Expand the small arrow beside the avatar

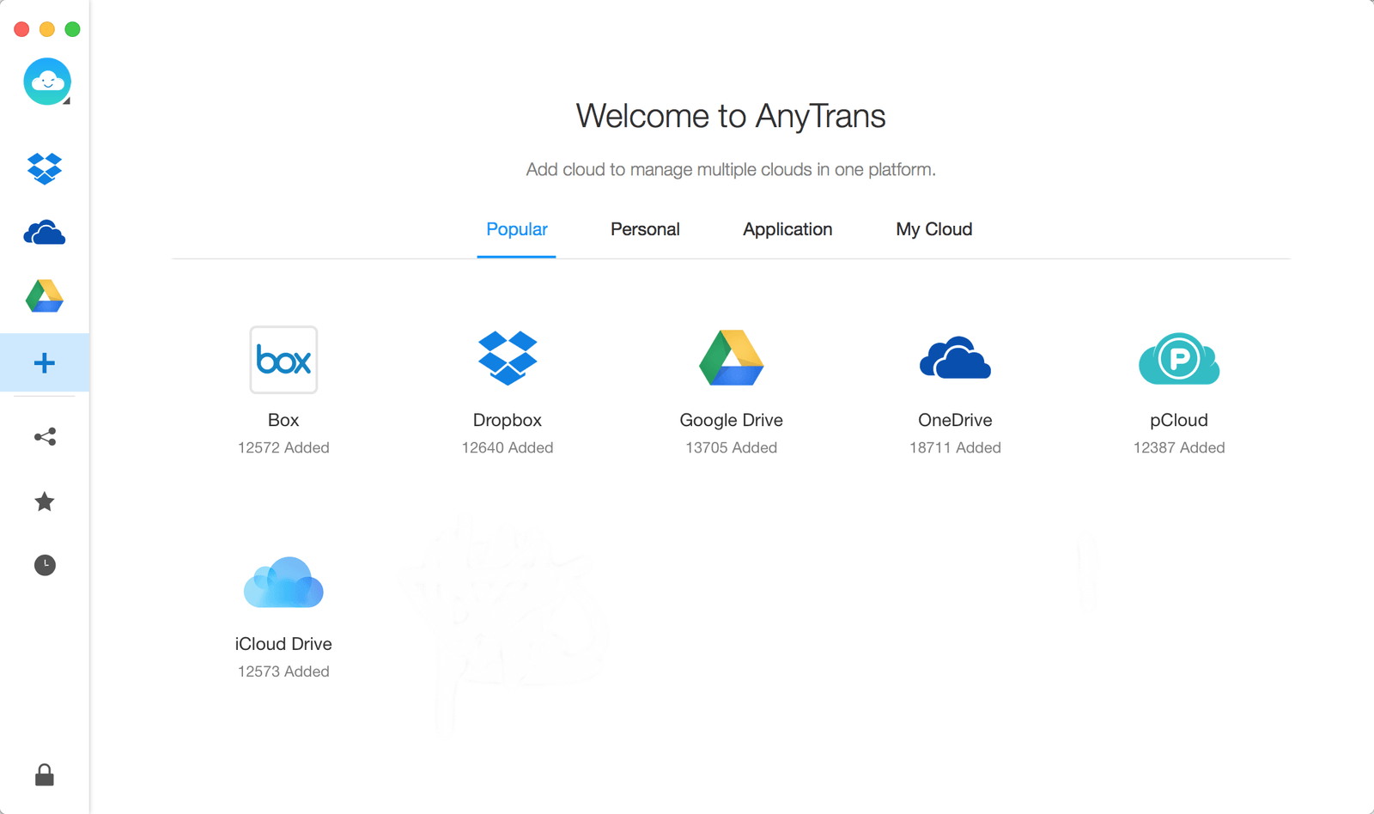click(x=67, y=101)
